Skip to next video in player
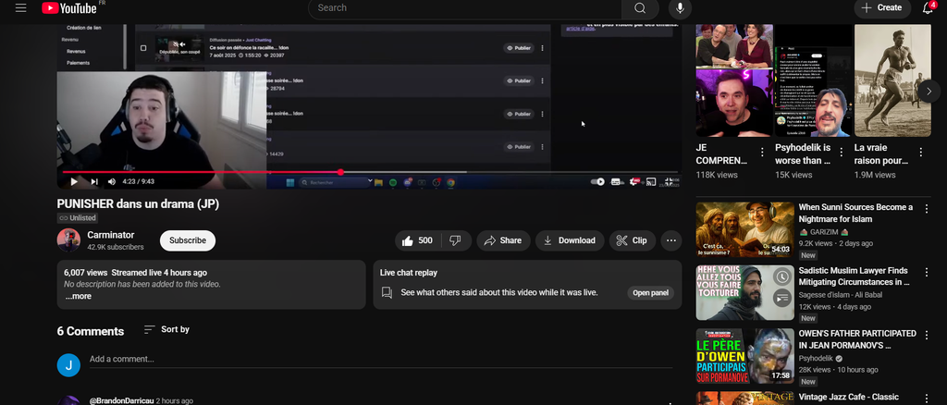 point(94,181)
